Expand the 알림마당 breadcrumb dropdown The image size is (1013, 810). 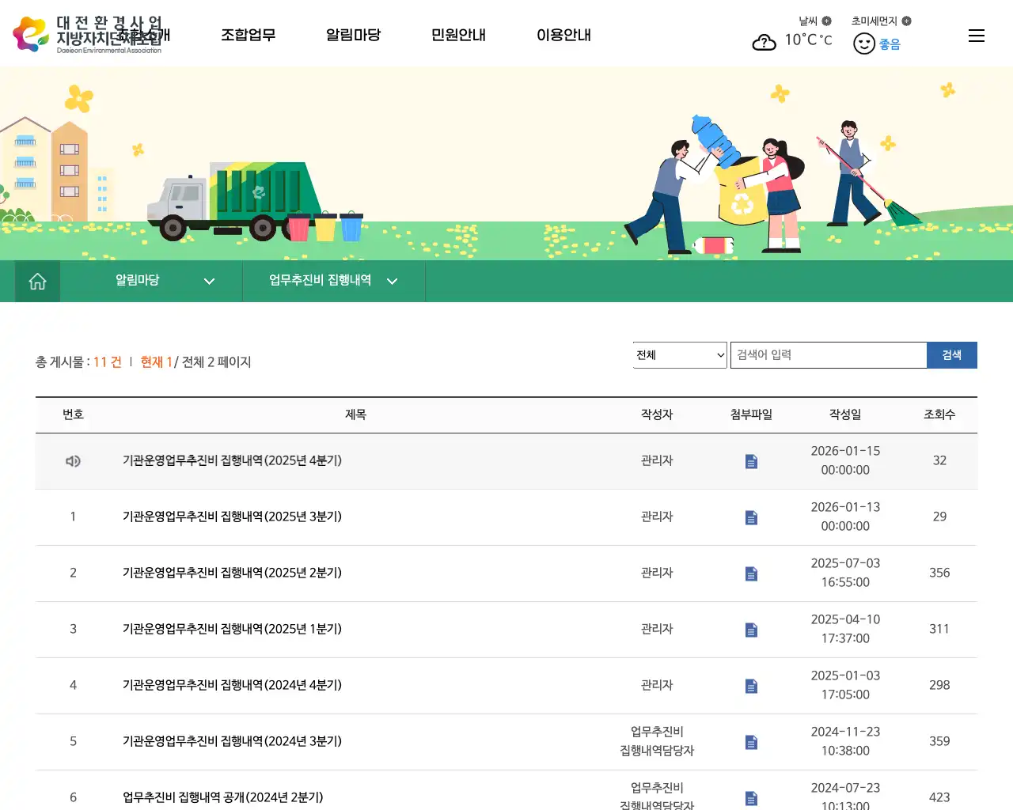tap(209, 281)
